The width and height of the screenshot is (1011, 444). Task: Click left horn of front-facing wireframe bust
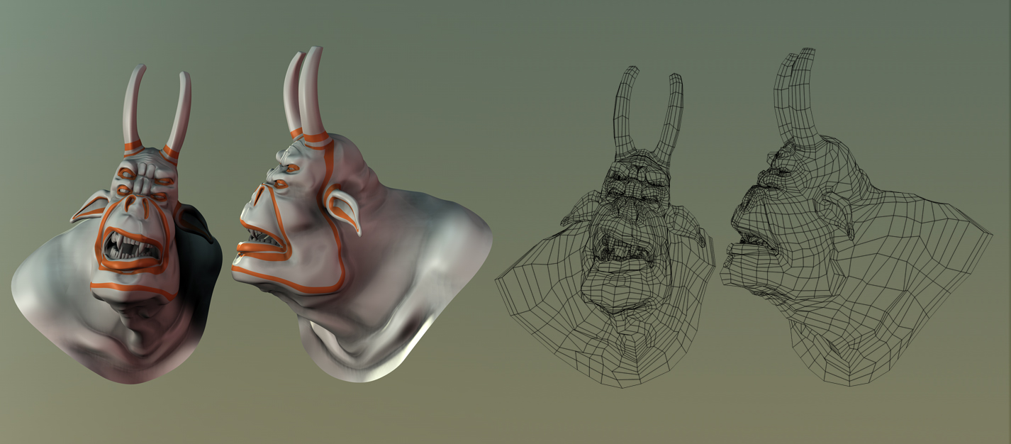coord(625,106)
